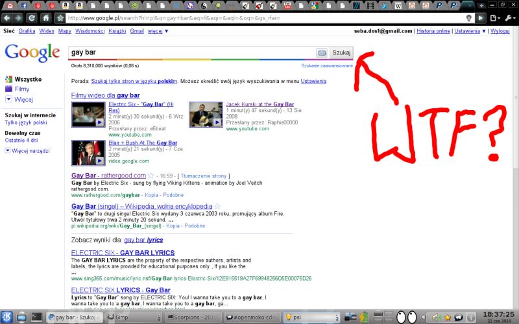Click the Go arrow right of the address bar
This screenshot has width=519, height=324.
pos(481,18)
